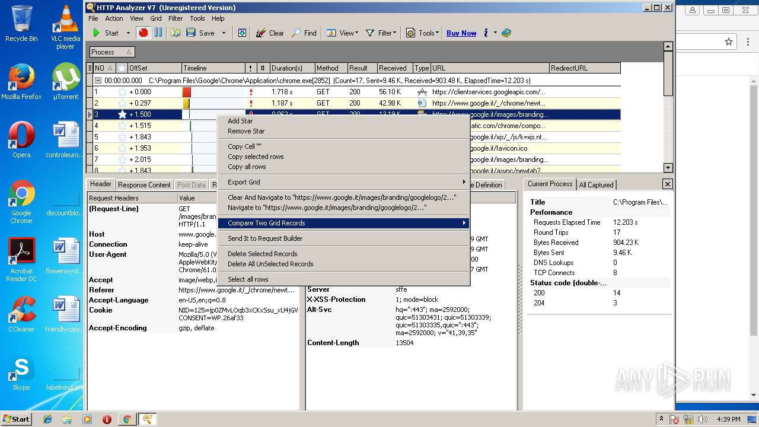Click row 2 page type icon
Viewport: 759px width, 427px height.
point(422,103)
